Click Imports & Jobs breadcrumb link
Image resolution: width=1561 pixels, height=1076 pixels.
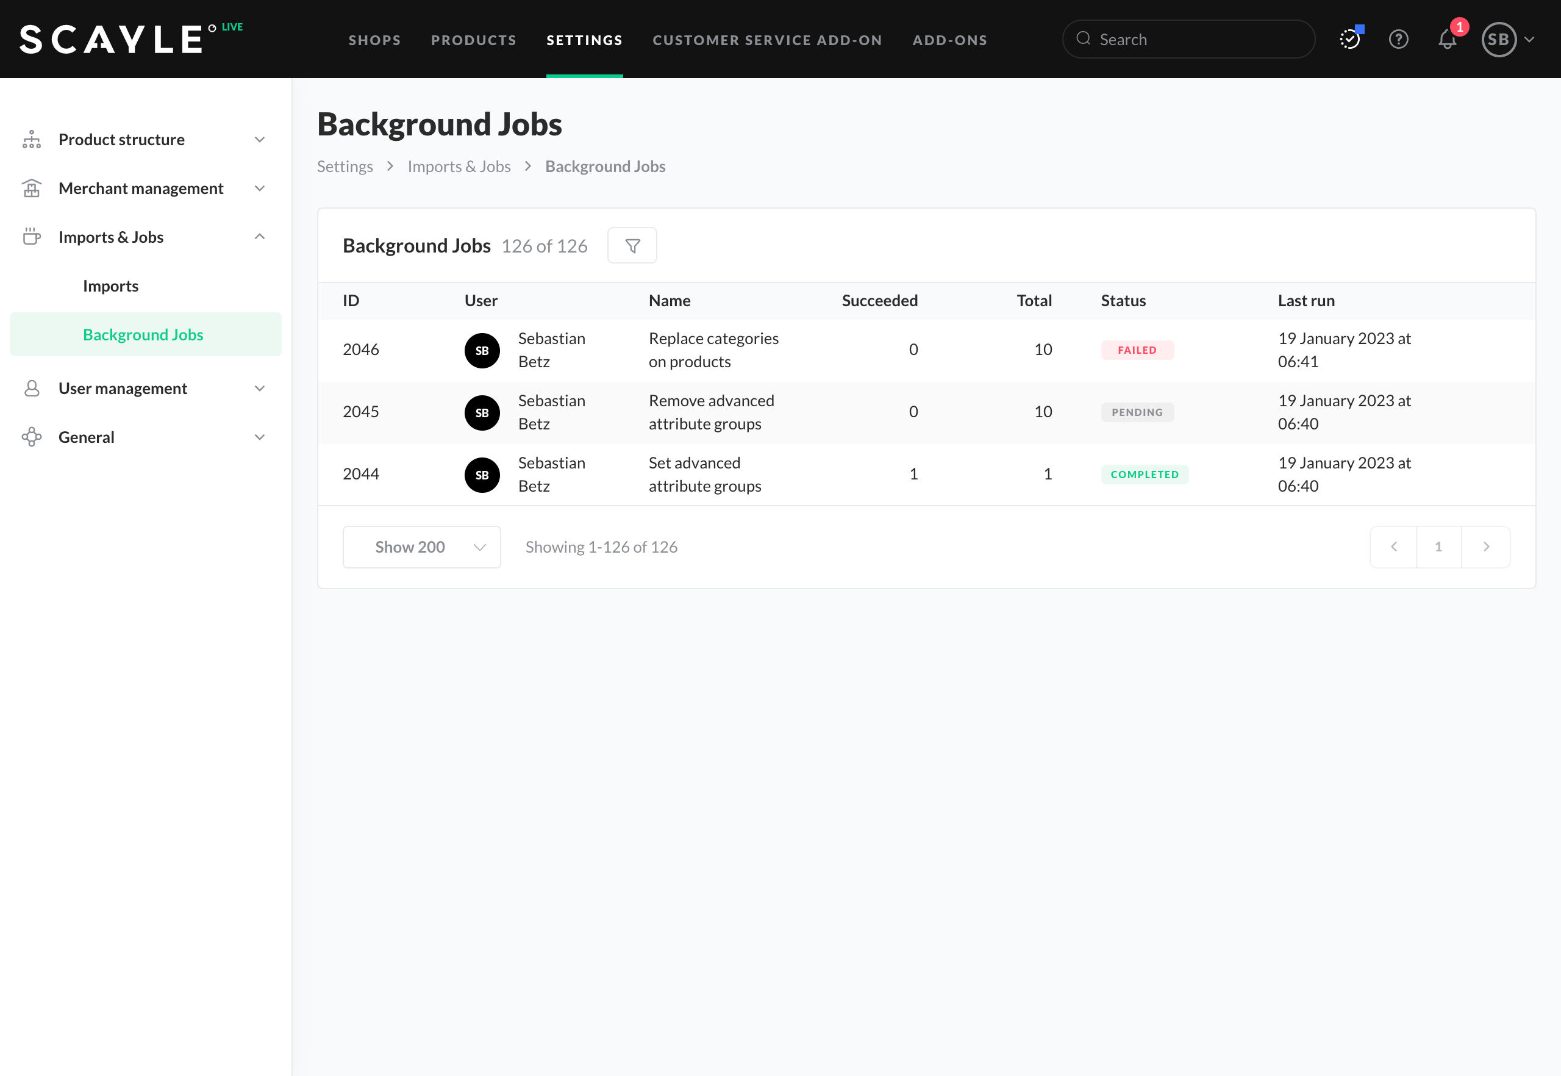click(x=459, y=167)
